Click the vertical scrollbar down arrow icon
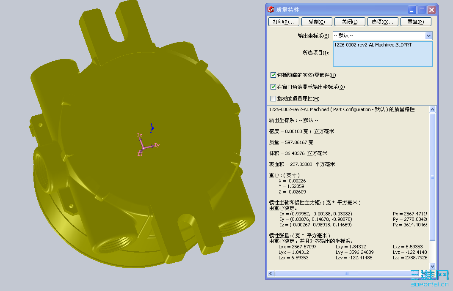The height and width of the screenshot is (291, 453). click(432, 267)
